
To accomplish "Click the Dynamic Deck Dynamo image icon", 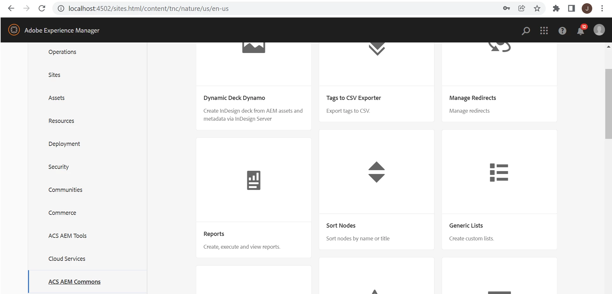I will 254,48.
